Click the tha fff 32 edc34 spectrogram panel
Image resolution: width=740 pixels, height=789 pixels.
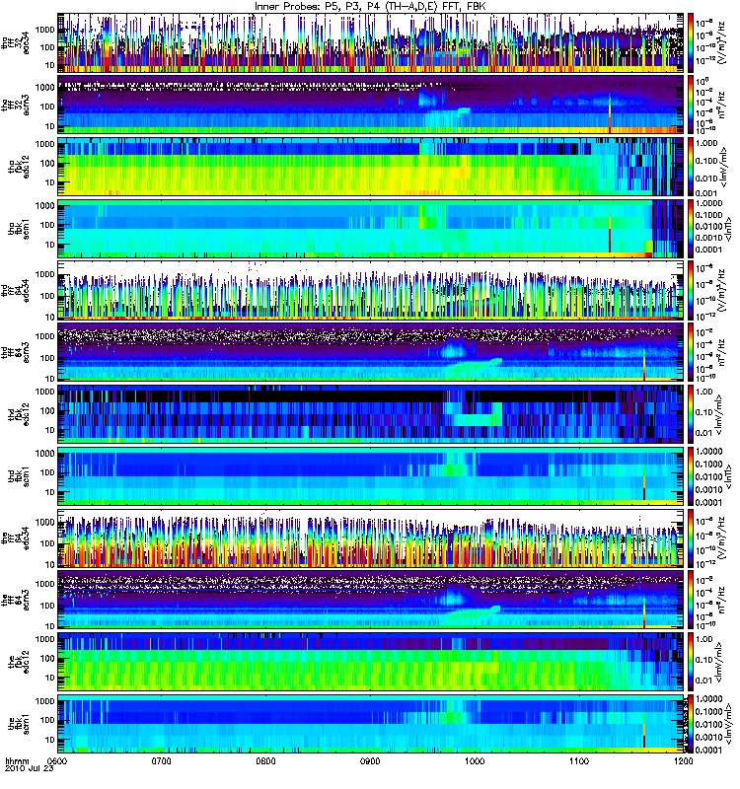pyautogui.click(x=370, y=42)
